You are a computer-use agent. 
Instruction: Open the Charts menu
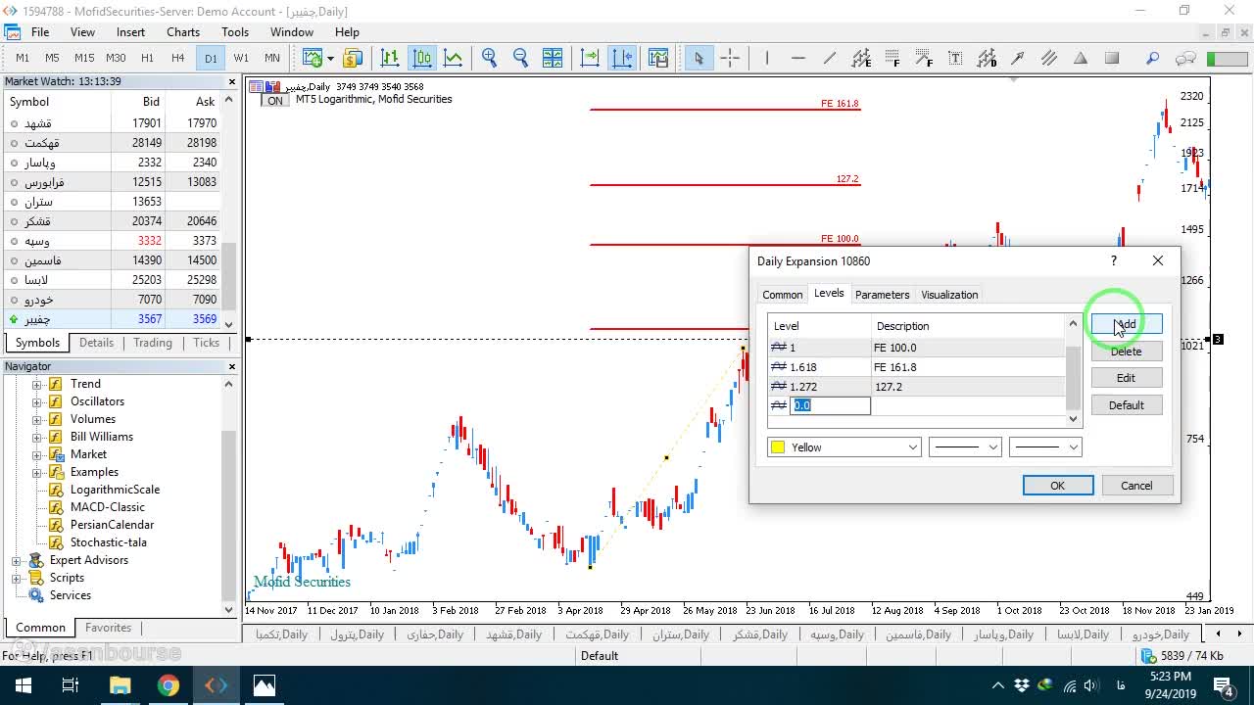tap(183, 31)
